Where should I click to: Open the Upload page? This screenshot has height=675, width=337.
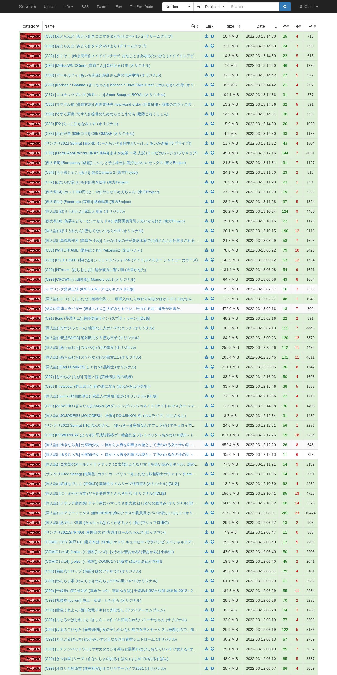click(50, 7)
